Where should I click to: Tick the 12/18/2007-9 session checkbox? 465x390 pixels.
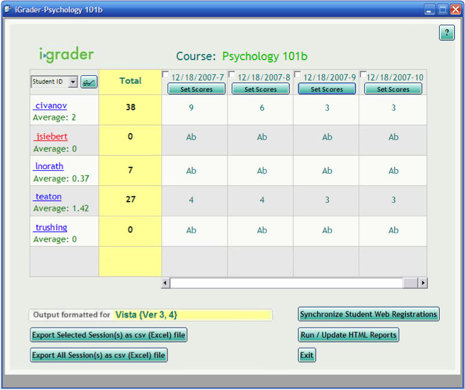(298, 75)
